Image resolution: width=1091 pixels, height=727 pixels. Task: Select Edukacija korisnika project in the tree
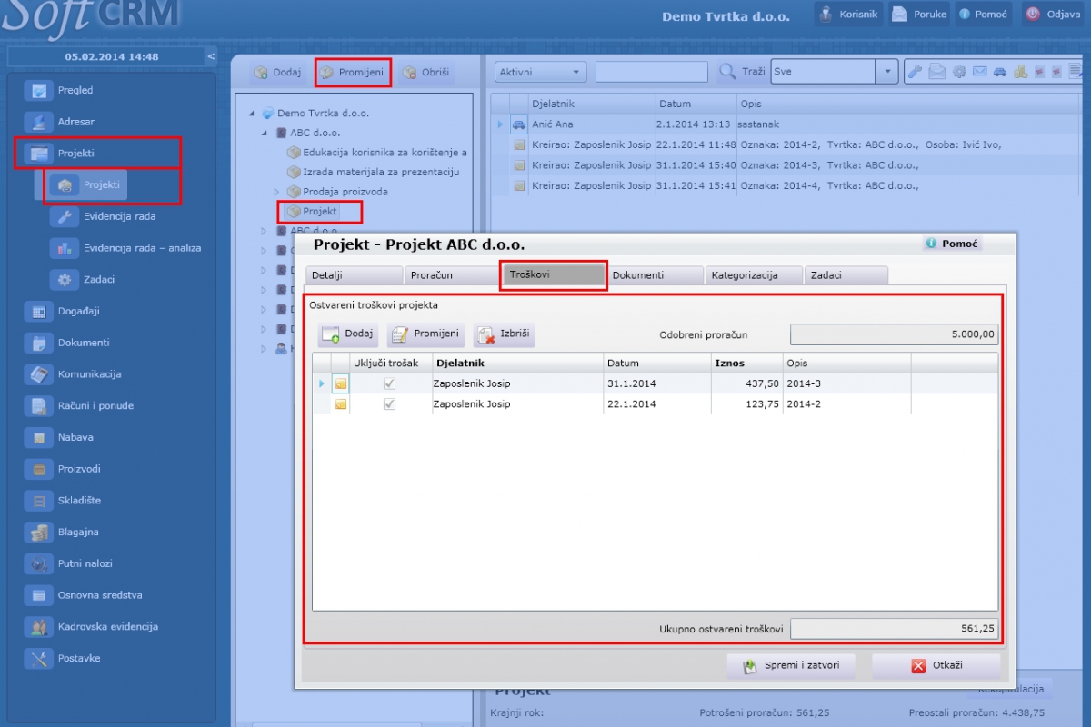click(x=377, y=153)
